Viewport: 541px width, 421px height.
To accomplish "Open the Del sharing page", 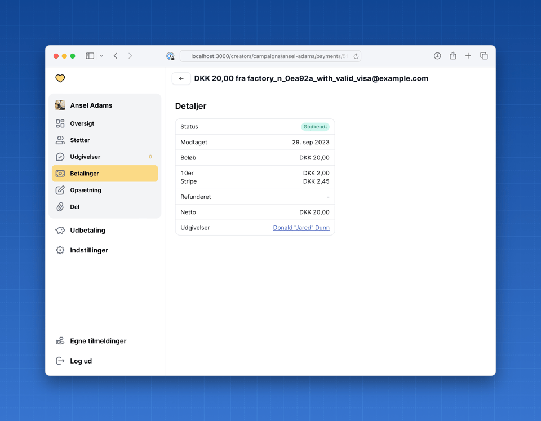I will point(105,207).
